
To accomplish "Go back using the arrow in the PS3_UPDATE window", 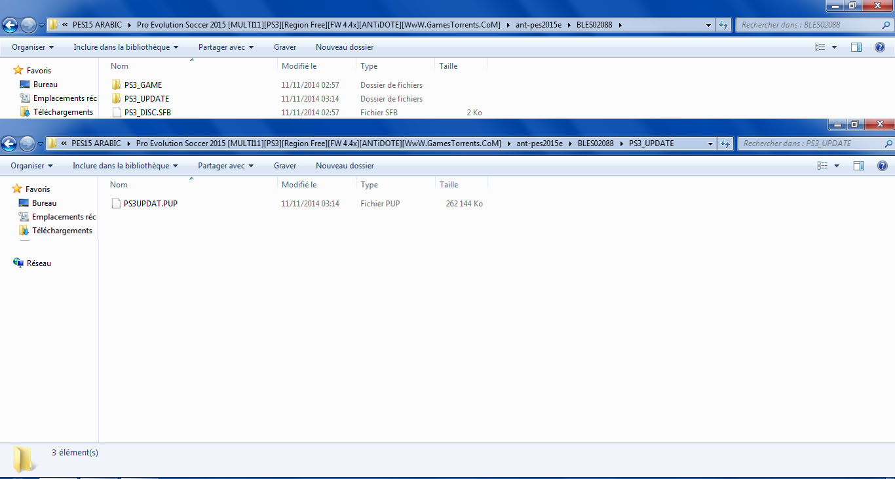I will pyautogui.click(x=10, y=144).
